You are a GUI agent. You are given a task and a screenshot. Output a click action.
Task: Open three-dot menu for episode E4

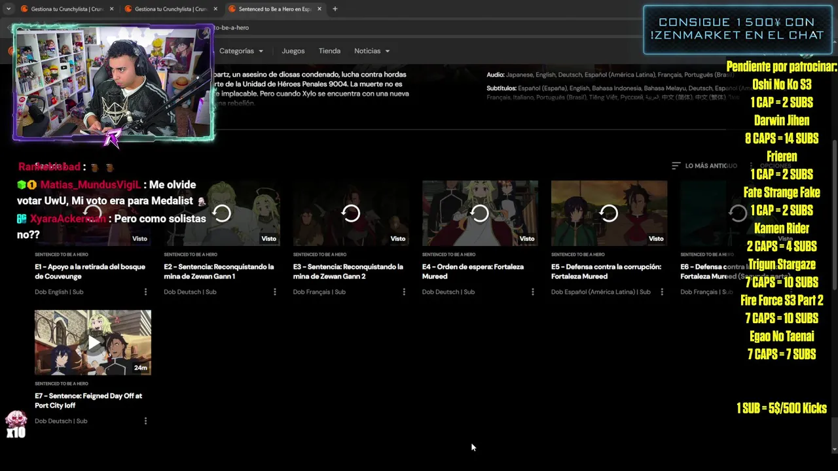click(532, 292)
